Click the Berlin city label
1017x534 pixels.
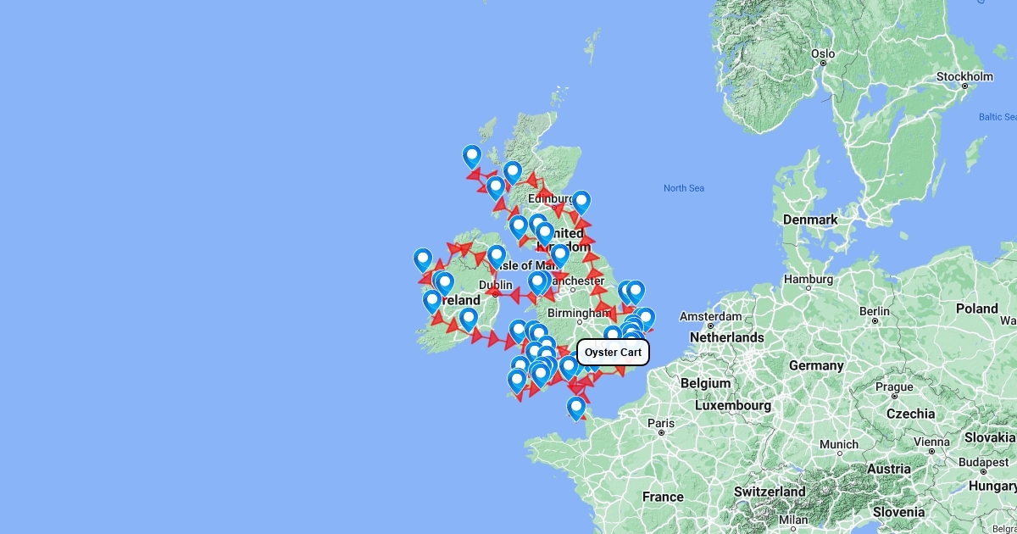pos(874,311)
